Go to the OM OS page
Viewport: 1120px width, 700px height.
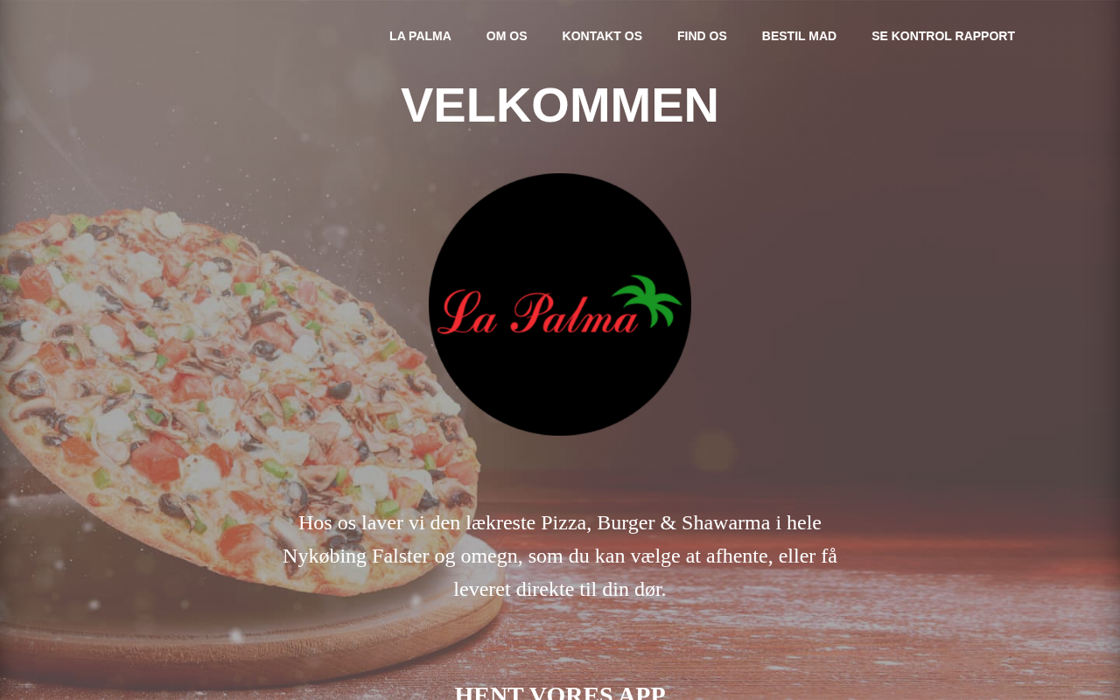pos(507,36)
